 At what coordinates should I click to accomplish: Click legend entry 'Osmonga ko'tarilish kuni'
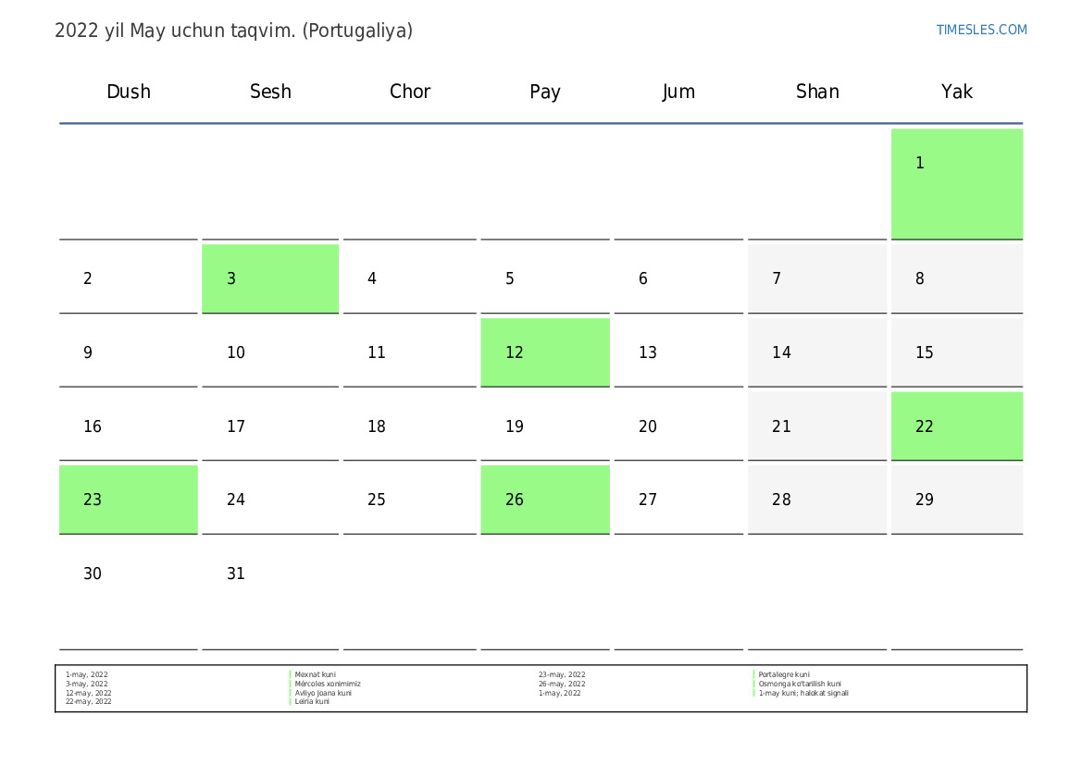pos(800,684)
